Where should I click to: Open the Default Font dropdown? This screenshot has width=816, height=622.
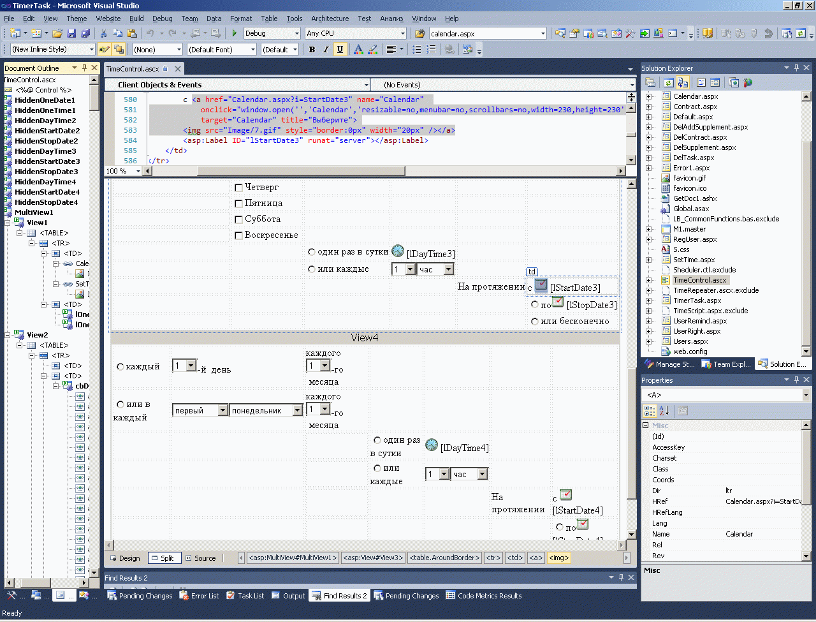pyautogui.click(x=253, y=49)
